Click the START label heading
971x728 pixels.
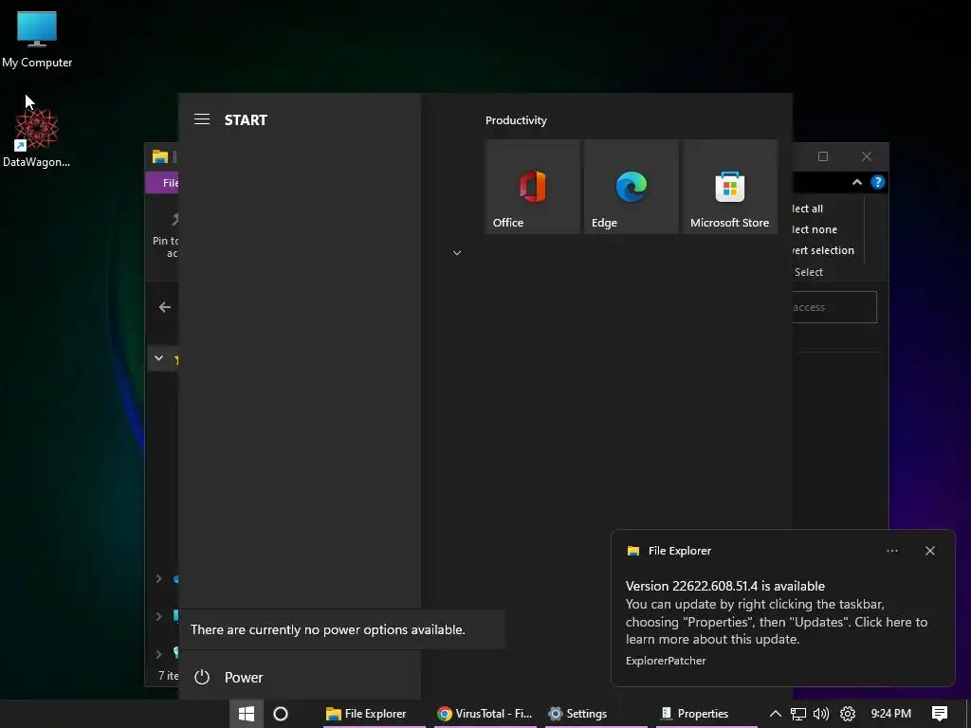[x=246, y=120]
